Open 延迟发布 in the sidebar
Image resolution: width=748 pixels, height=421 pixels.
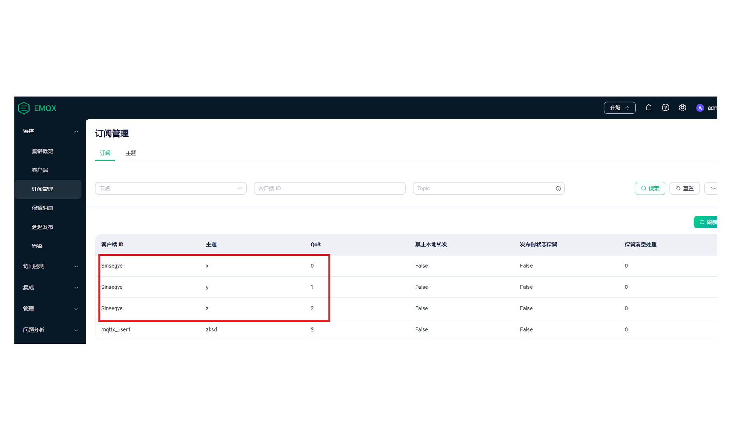pos(42,227)
